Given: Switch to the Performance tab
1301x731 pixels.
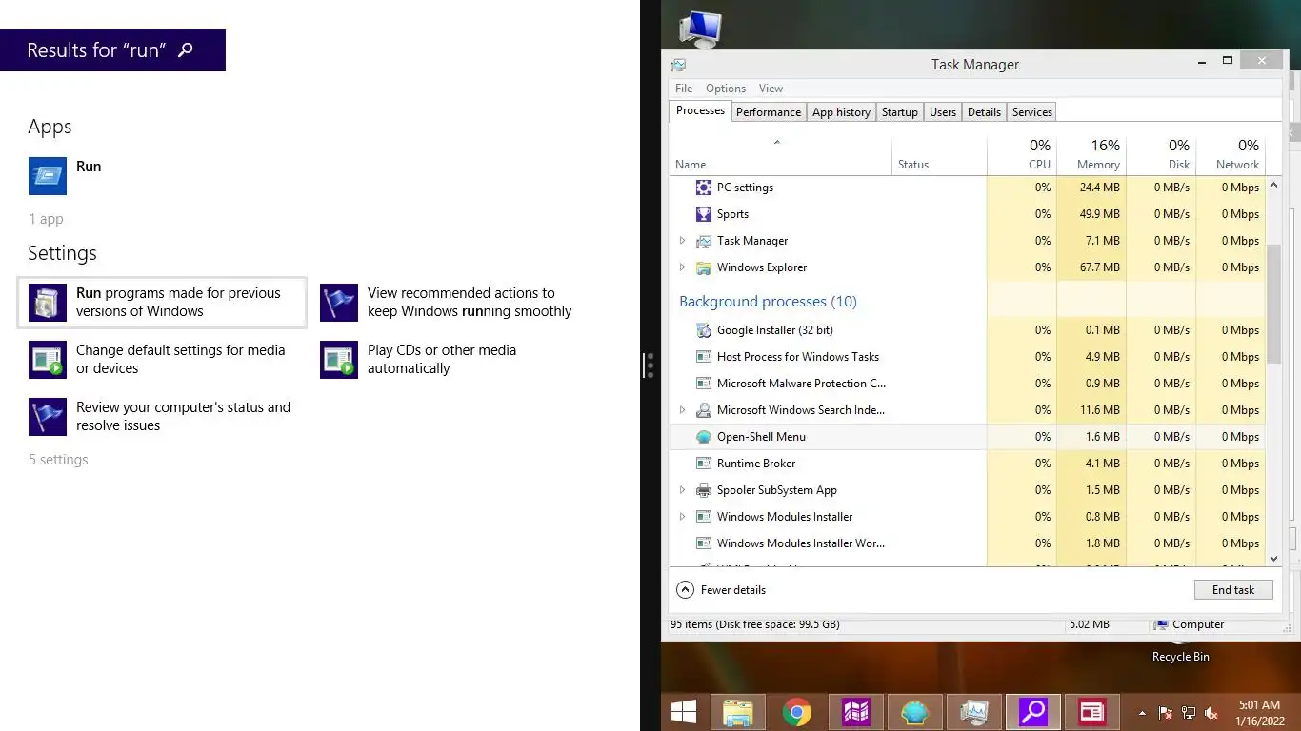Looking at the screenshot, I should click(769, 112).
